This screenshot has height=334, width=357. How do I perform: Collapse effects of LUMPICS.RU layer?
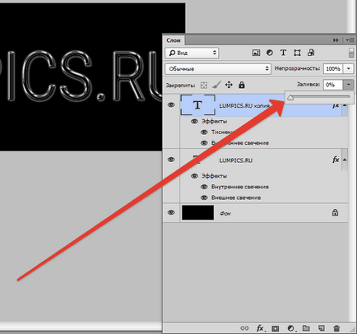pyautogui.click(x=345, y=160)
